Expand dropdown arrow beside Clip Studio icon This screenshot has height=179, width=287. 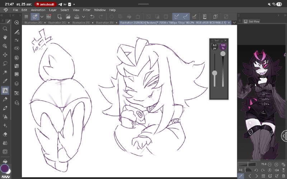click(x=42, y=16)
